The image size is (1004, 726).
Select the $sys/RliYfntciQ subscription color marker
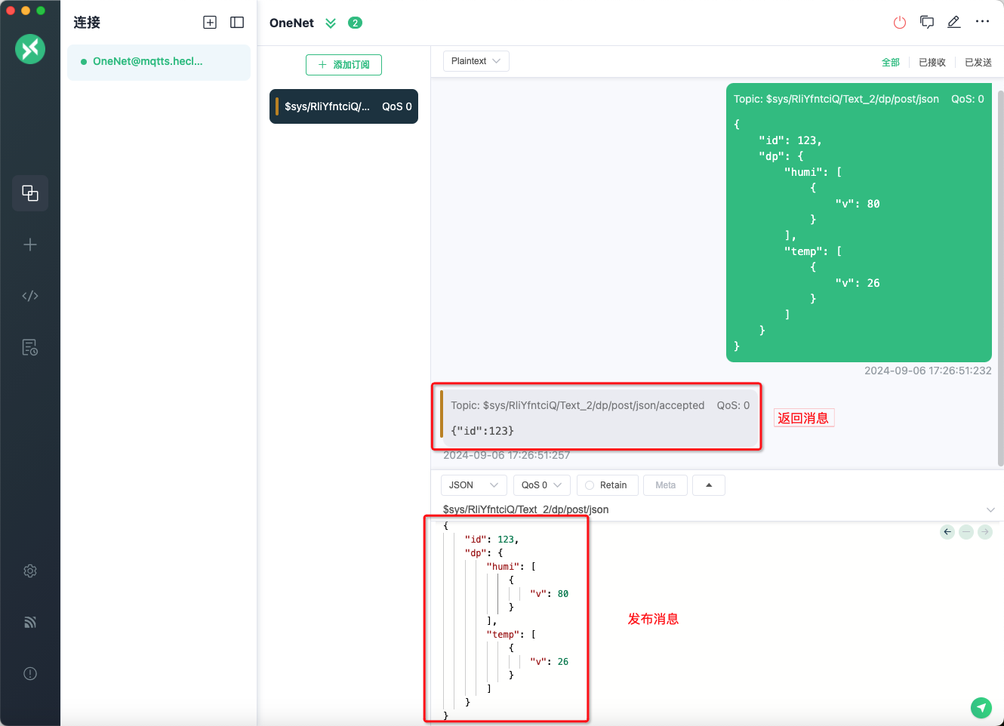pos(277,106)
